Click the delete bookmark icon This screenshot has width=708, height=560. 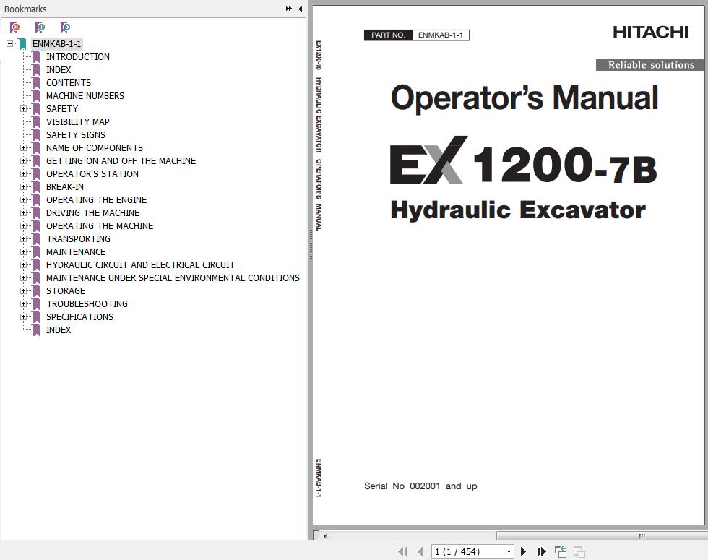14,27
